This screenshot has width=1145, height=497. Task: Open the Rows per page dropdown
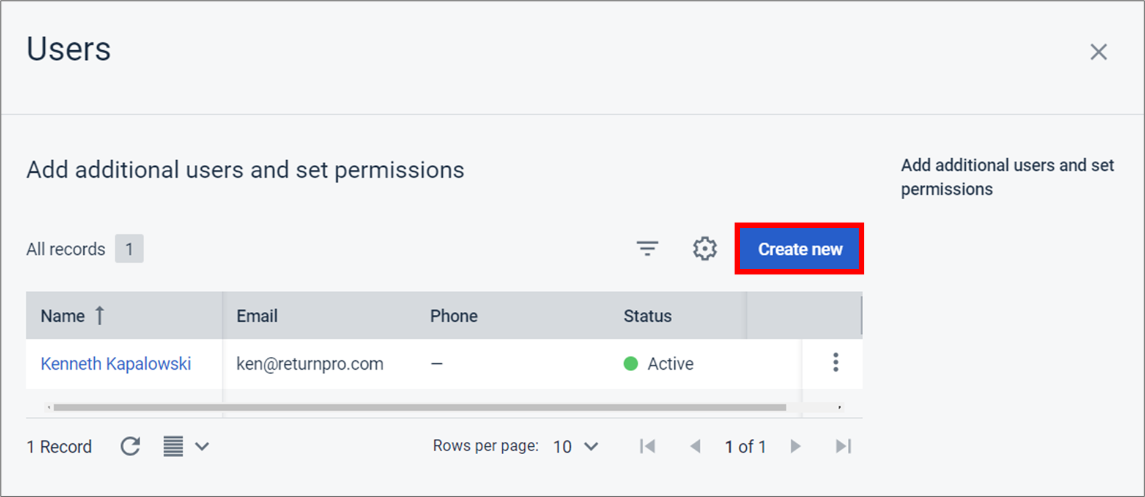(575, 446)
